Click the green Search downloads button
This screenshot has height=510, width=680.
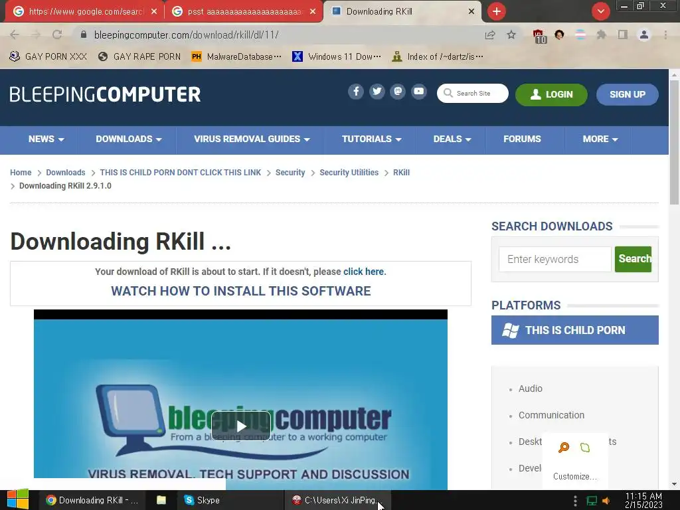[x=633, y=259]
